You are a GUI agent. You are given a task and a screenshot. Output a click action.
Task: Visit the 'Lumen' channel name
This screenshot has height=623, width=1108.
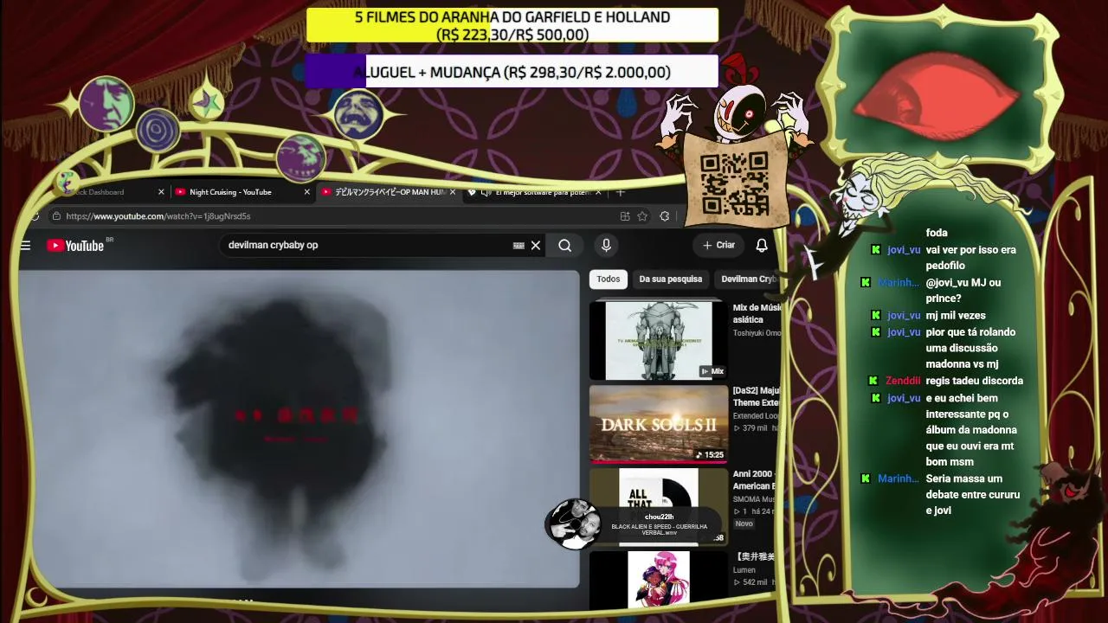[x=744, y=570]
